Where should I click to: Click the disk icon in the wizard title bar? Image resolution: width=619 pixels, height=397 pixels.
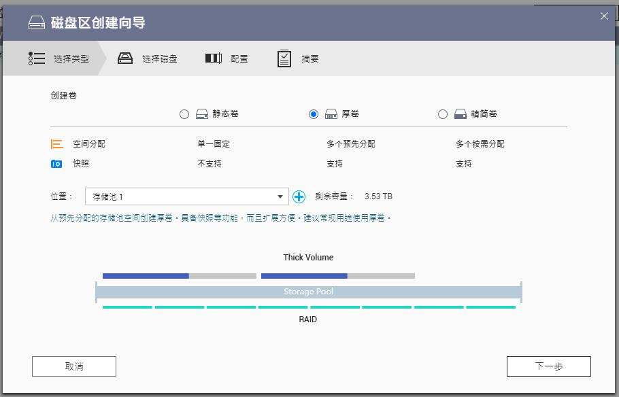(37, 22)
